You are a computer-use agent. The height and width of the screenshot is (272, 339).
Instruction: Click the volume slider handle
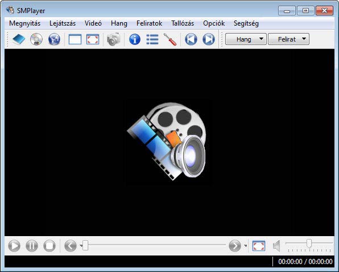tap(309, 244)
